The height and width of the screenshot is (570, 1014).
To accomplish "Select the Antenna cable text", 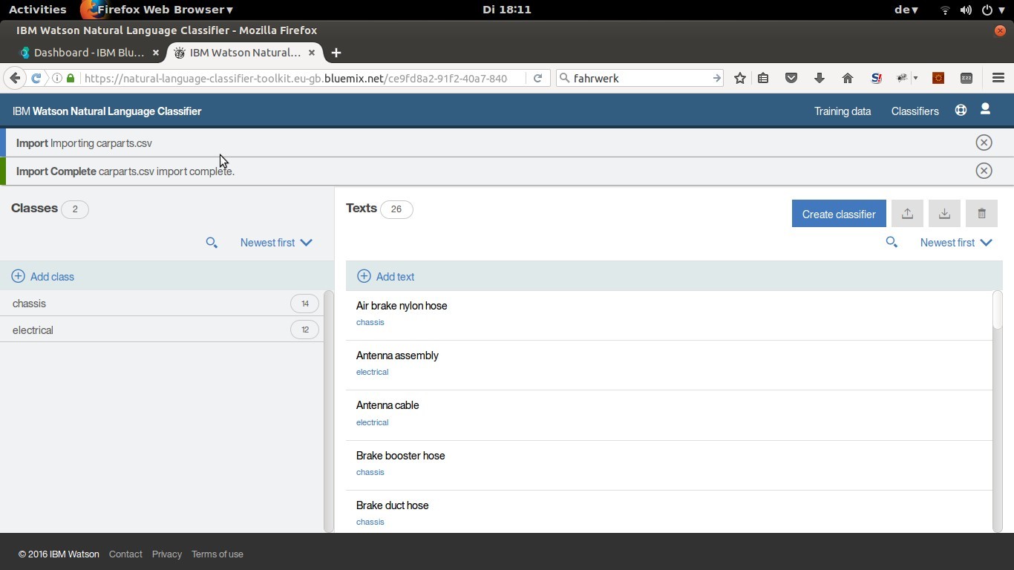I will pyautogui.click(x=387, y=405).
